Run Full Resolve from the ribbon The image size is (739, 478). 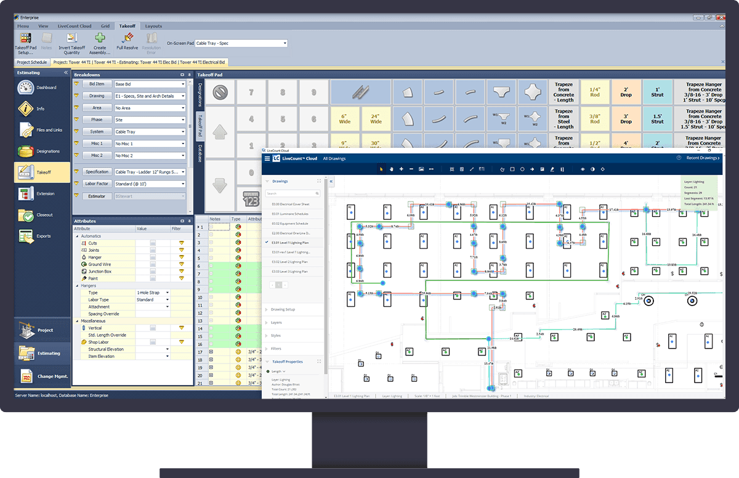tap(127, 41)
